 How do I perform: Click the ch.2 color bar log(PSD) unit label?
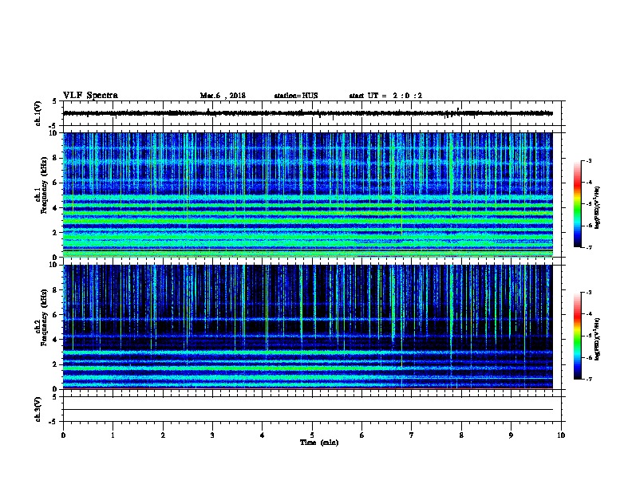[598, 339]
